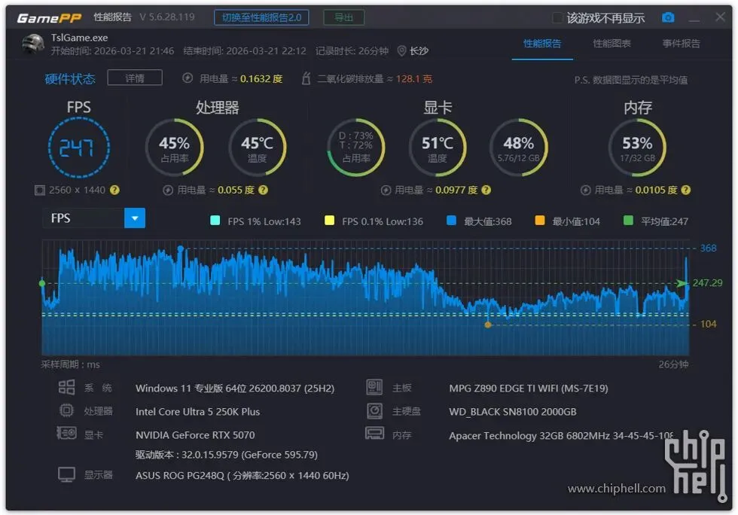Click the resolution monitor icon by 2560 x 1440
This screenshot has height=515, width=738.
(x=40, y=190)
